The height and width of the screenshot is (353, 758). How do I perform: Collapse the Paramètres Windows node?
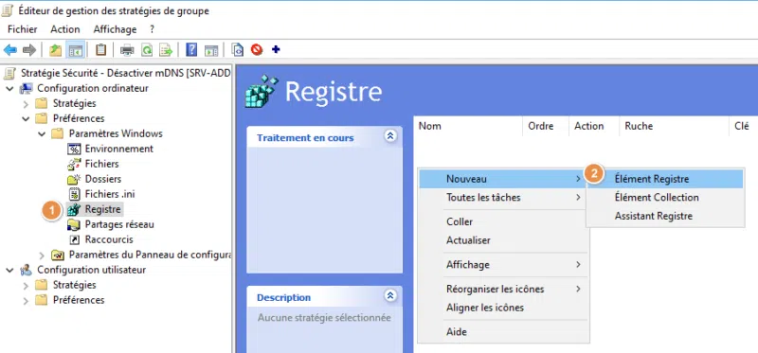(42, 133)
